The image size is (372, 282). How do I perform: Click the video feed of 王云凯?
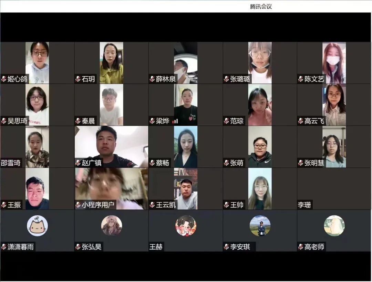186,188
